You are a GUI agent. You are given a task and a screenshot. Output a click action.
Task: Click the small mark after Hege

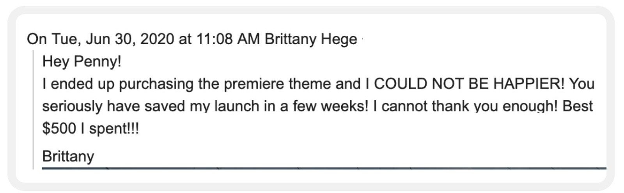pos(362,38)
